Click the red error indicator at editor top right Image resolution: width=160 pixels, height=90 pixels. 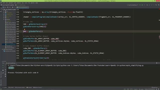coord(159,9)
